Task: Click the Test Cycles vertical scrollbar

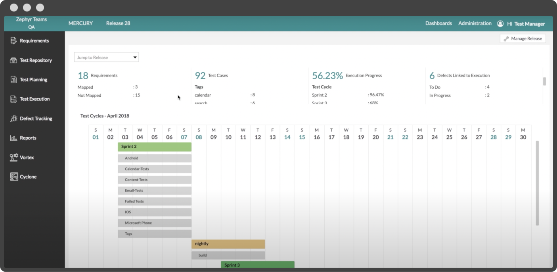Action: pyautogui.click(x=537, y=182)
